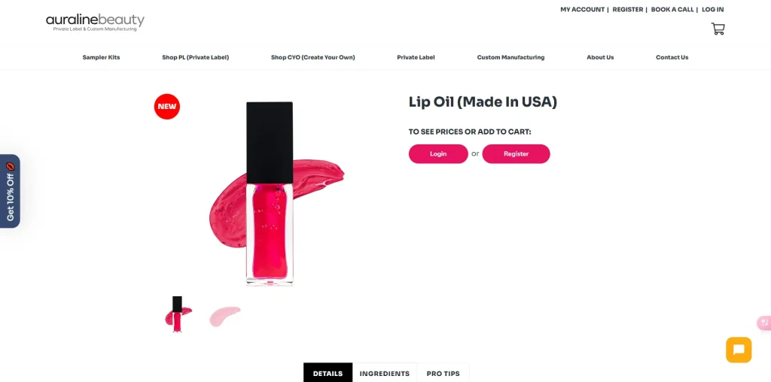Open the Get 10% Off side tab
Screen dimensions: 771x382
tap(10, 191)
